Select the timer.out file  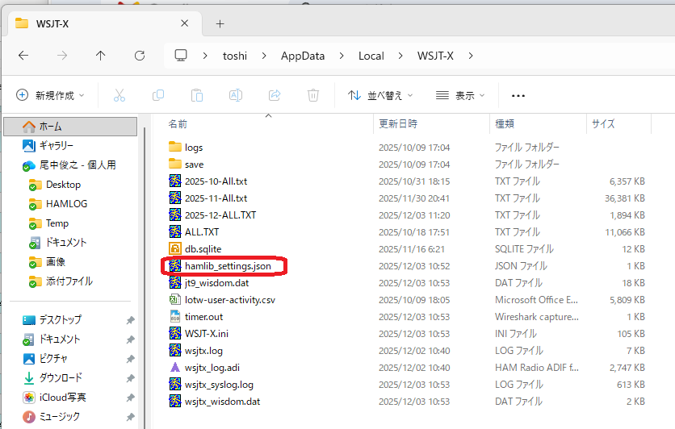point(203,317)
